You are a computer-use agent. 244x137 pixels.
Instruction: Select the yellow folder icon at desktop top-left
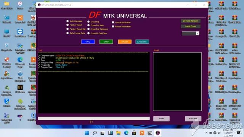6,5
